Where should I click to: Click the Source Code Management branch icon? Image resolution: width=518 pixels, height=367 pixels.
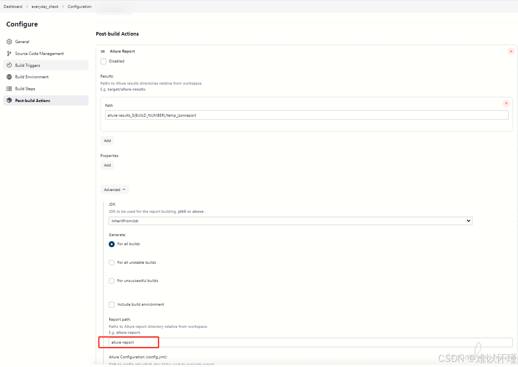[x=9, y=53]
